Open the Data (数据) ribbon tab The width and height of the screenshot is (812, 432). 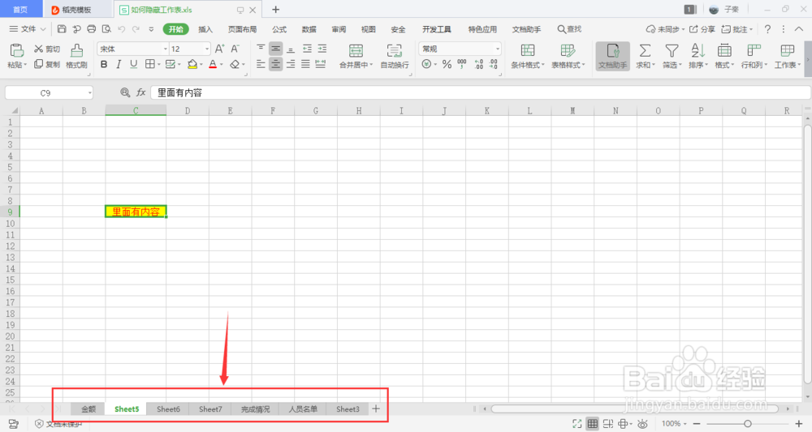point(309,29)
